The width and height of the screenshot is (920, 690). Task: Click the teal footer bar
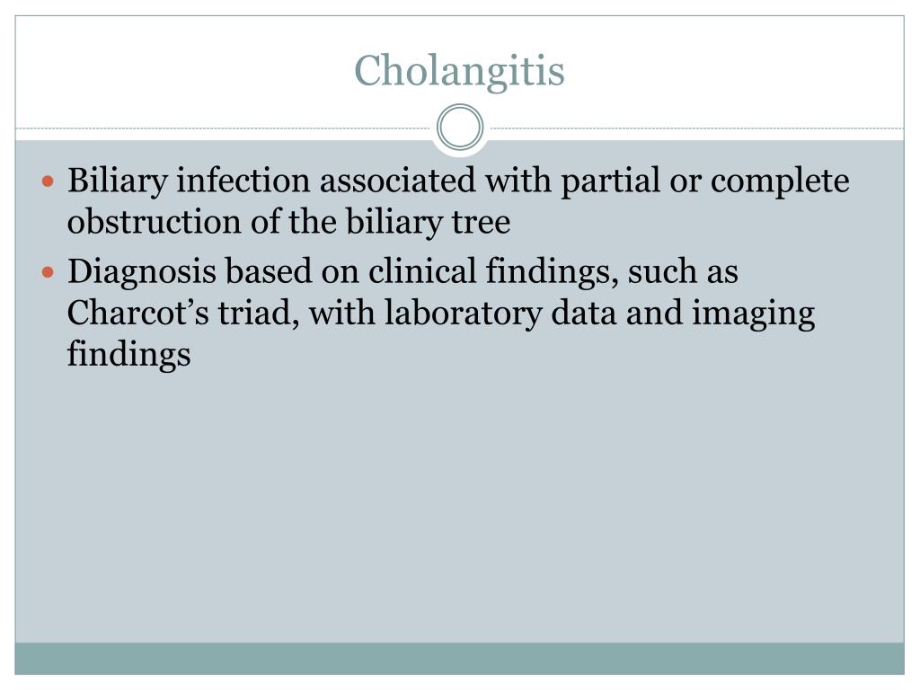tap(459, 659)
